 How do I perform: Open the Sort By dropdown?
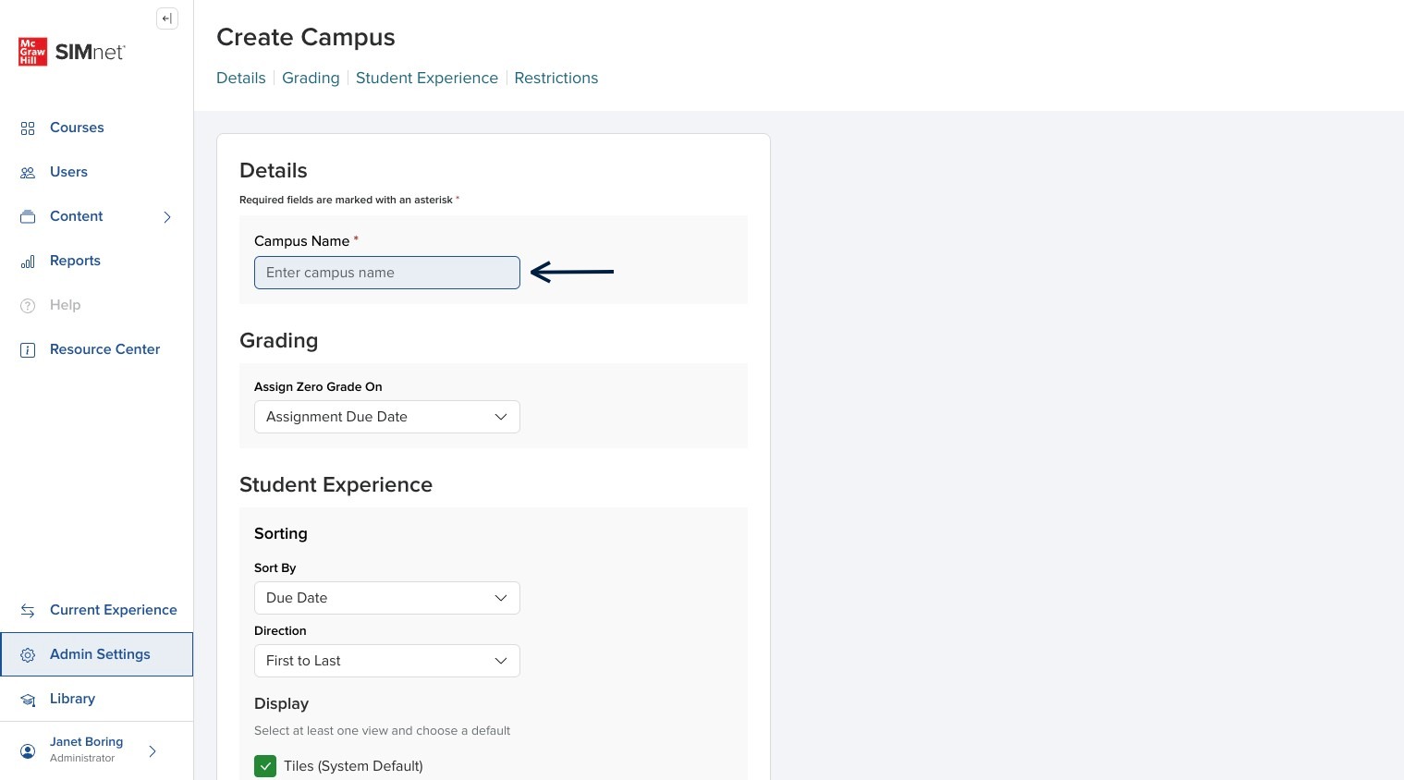387,598
